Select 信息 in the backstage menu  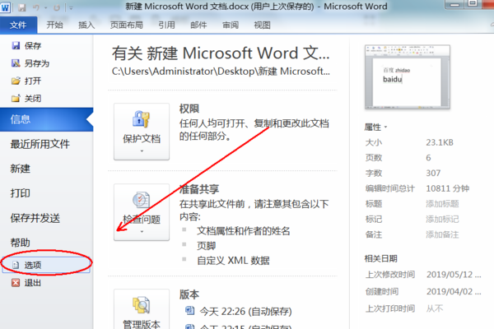pos(47,119)
